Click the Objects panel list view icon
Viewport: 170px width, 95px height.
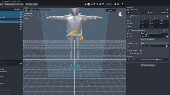[x=15, y=9]
